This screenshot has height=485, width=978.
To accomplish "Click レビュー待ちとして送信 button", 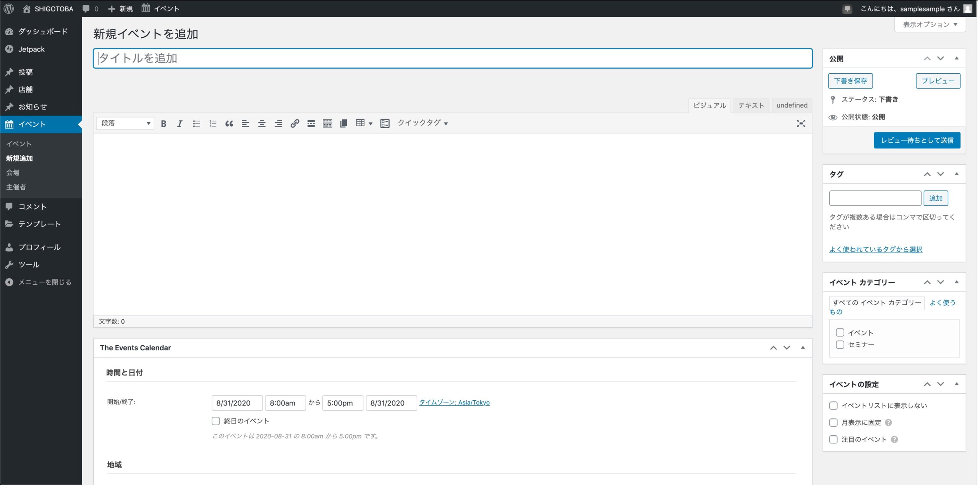I will pyautogui.click(x=917, y=140).
